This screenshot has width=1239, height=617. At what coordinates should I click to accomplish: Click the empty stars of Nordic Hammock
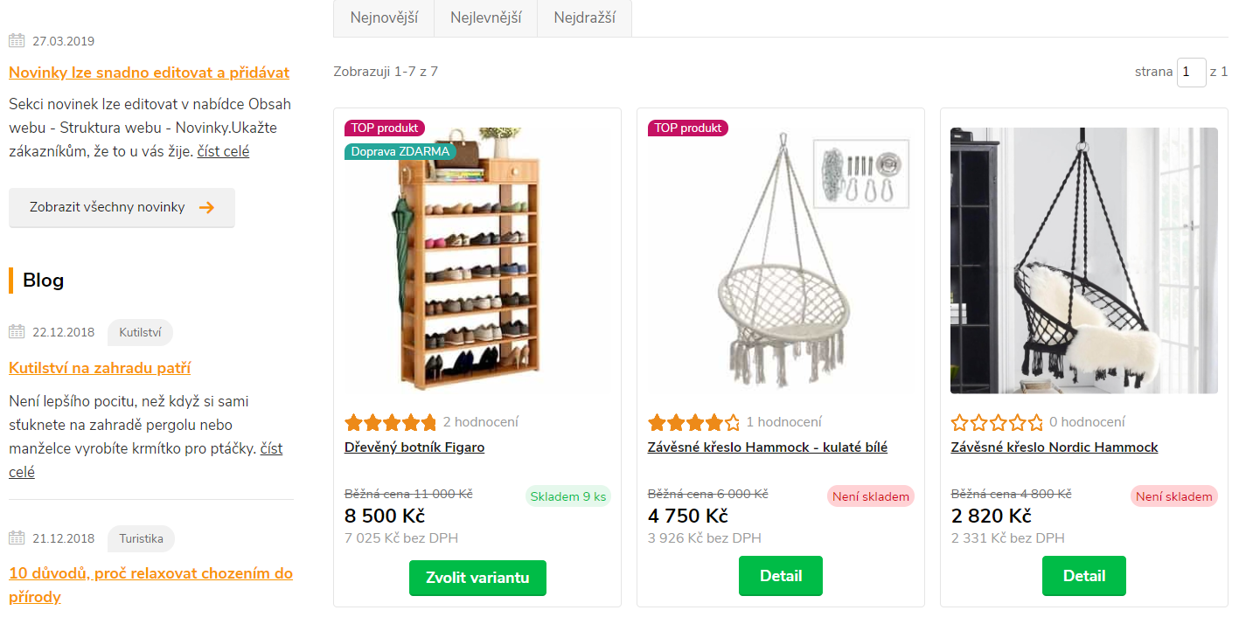click(x=997, y=423)
